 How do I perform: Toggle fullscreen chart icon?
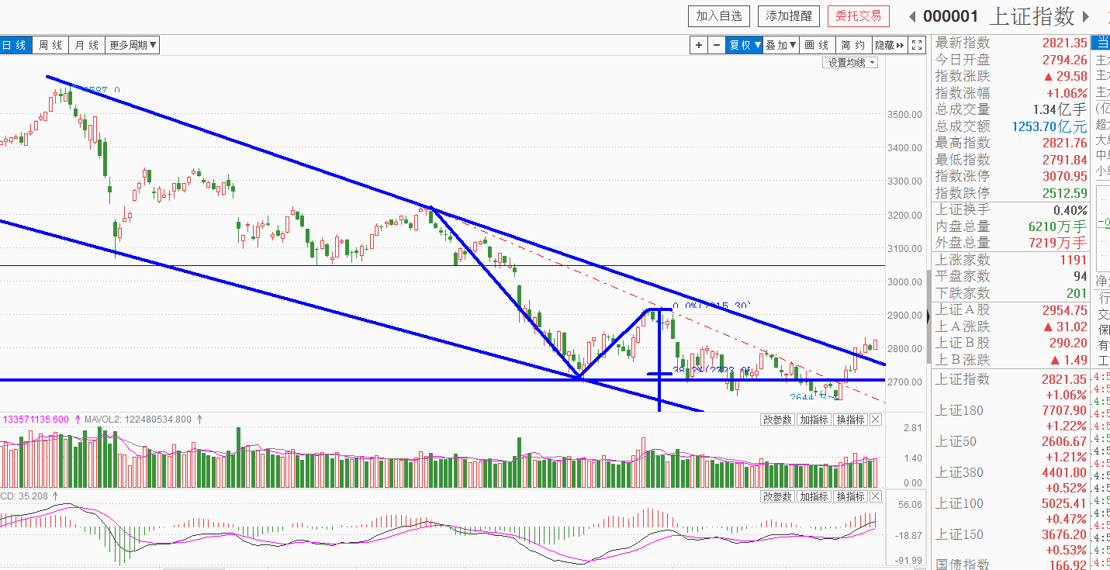coord(917,45)
